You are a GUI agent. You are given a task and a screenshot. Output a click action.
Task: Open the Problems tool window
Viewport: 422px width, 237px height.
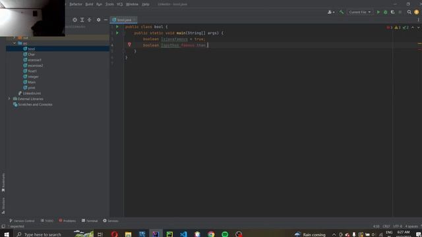pos(67,221)
